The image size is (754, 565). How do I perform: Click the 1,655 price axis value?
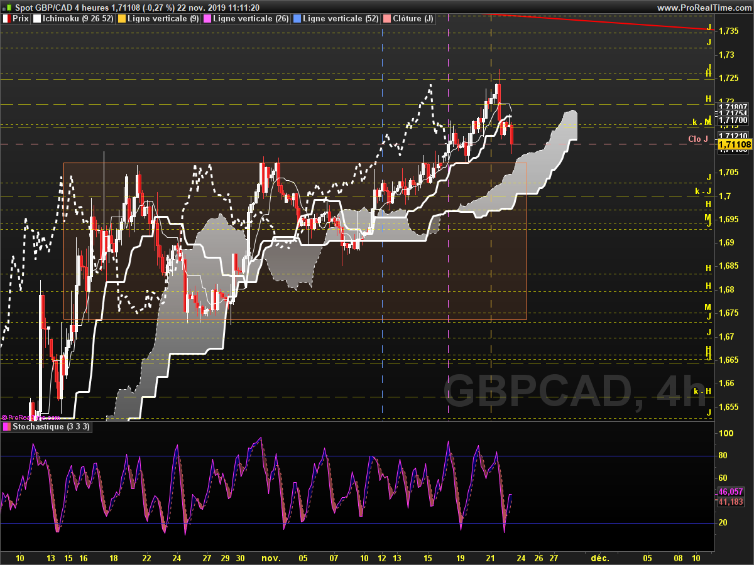(x=729, y=407)
